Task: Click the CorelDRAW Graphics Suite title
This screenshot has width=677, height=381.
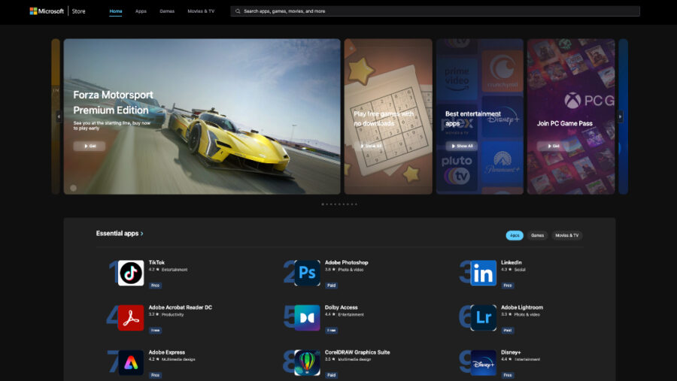Action: coord(357,352)
